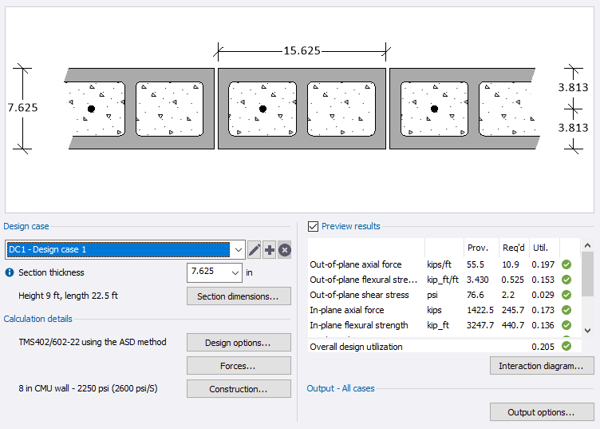
Task: Click green check for Overall design utilization
Action: [x=566, y=346]
